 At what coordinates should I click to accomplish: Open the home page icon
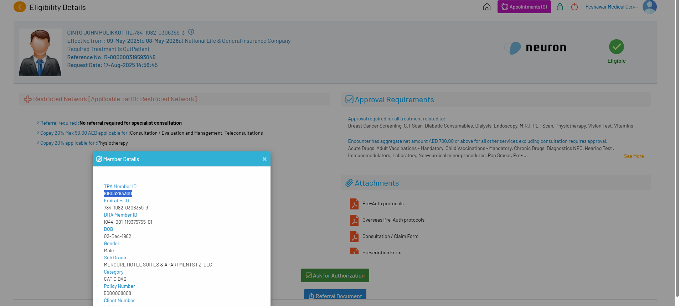click(487, 7)
